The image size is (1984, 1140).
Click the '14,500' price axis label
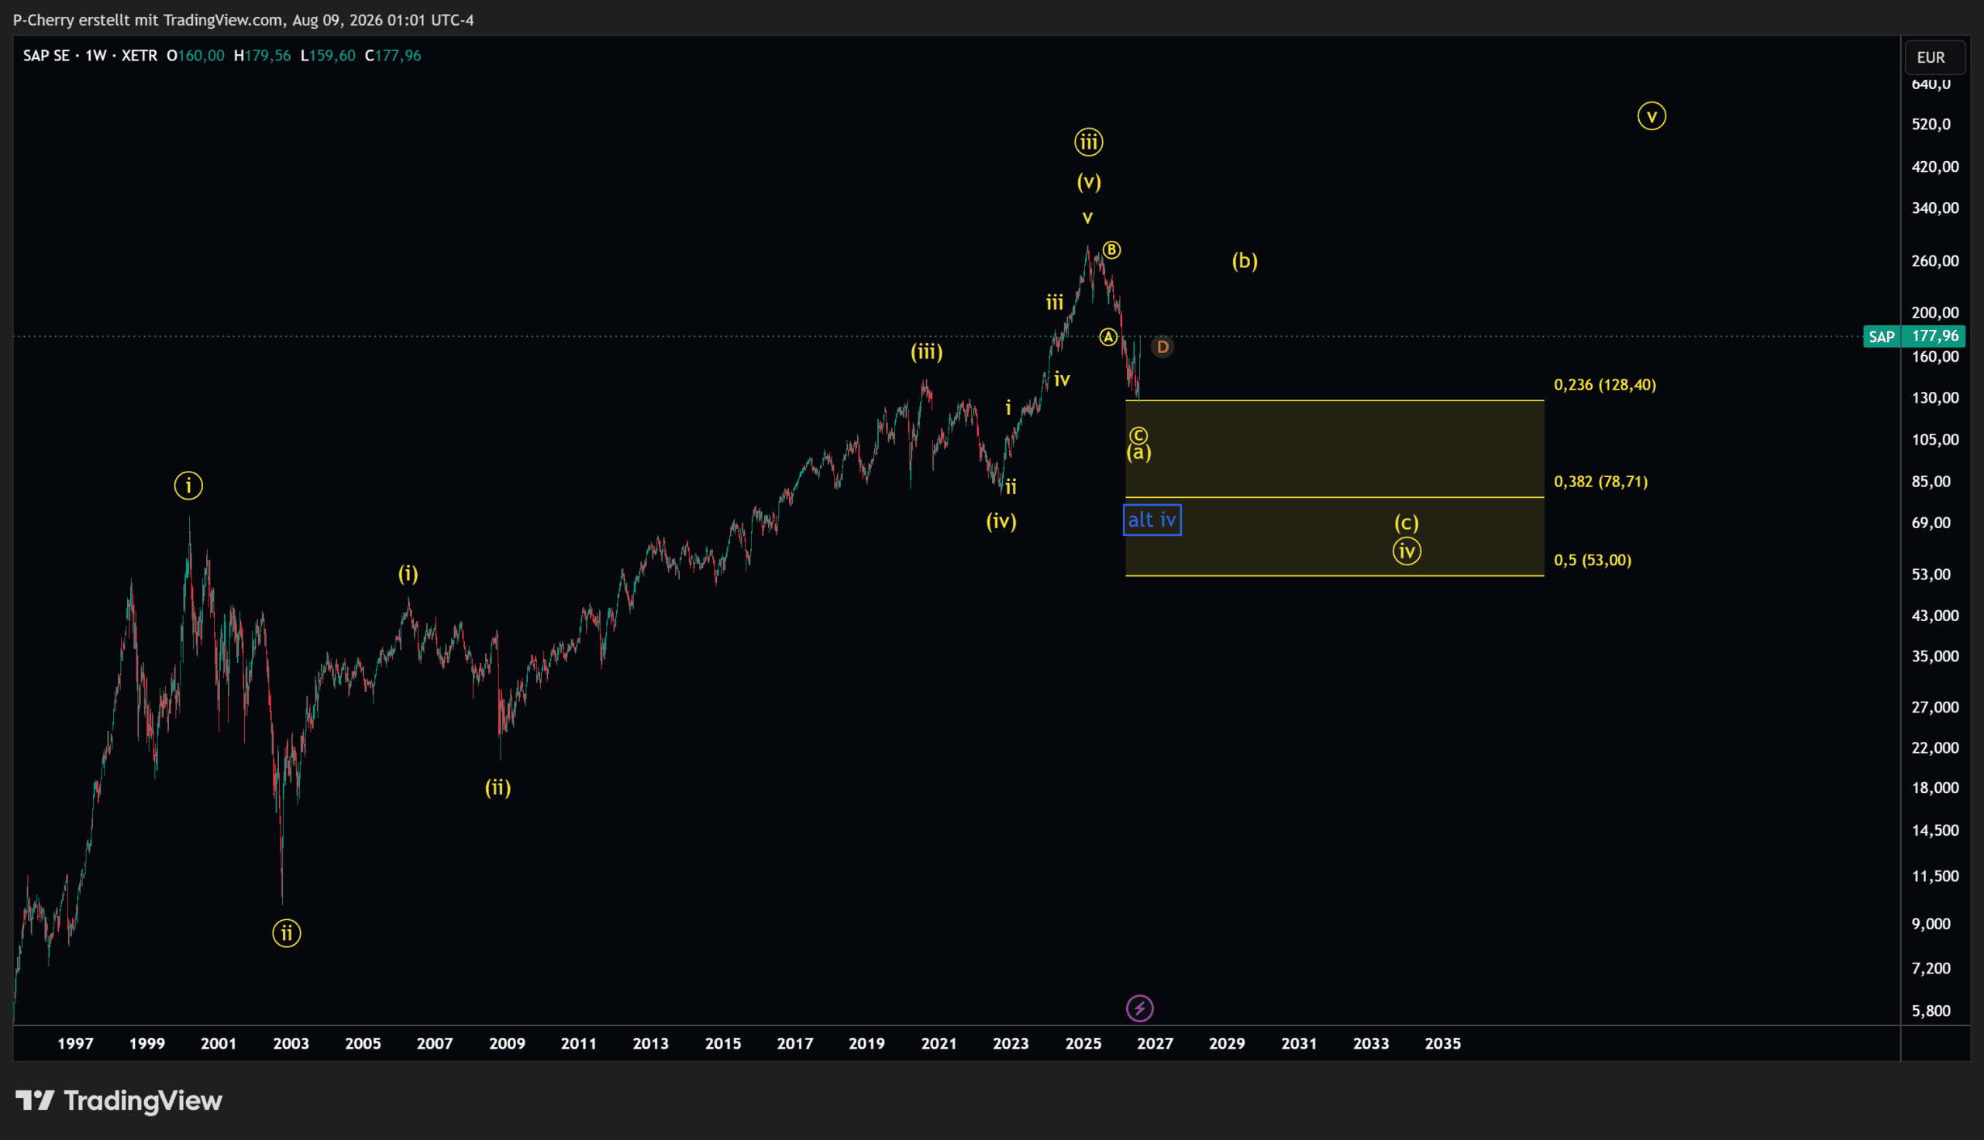point(1935,831)
